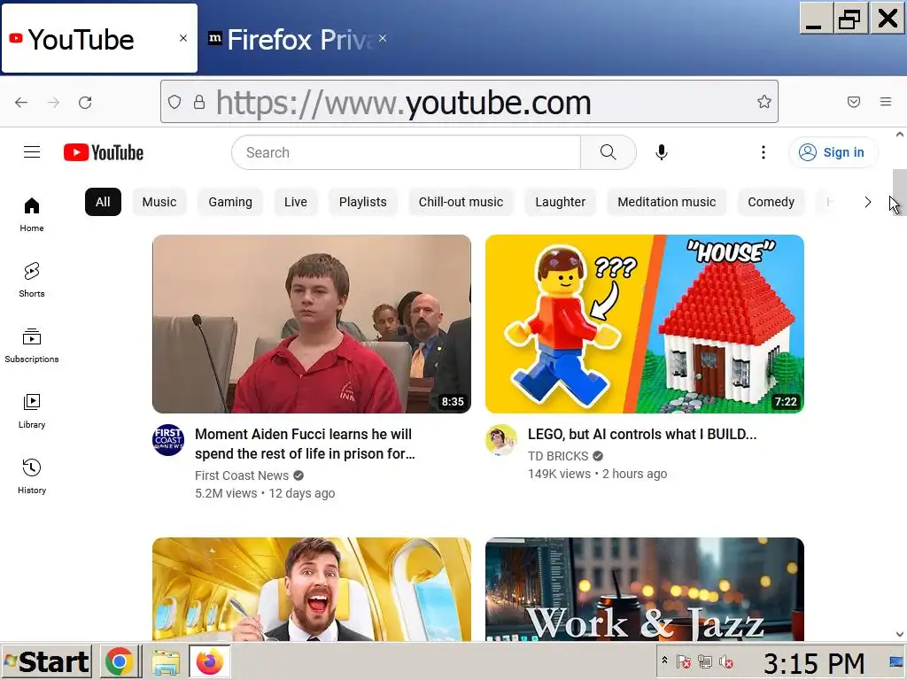Image resolution: width=907 pixels, height=680 pixels.
Task: Click the Action Center flag tray icon
Action: pos(683,661)
